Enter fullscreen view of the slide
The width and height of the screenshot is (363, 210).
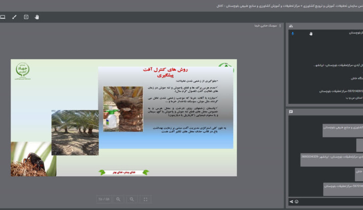coord(146,199)
